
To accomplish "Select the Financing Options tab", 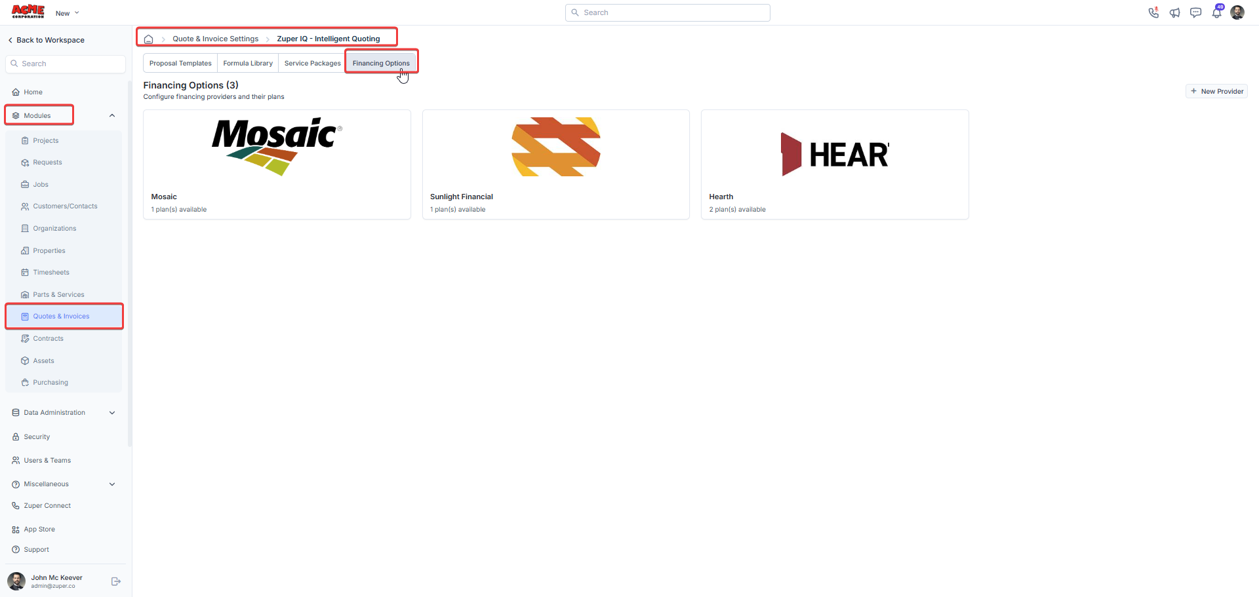I will click(x=381, y=64).
